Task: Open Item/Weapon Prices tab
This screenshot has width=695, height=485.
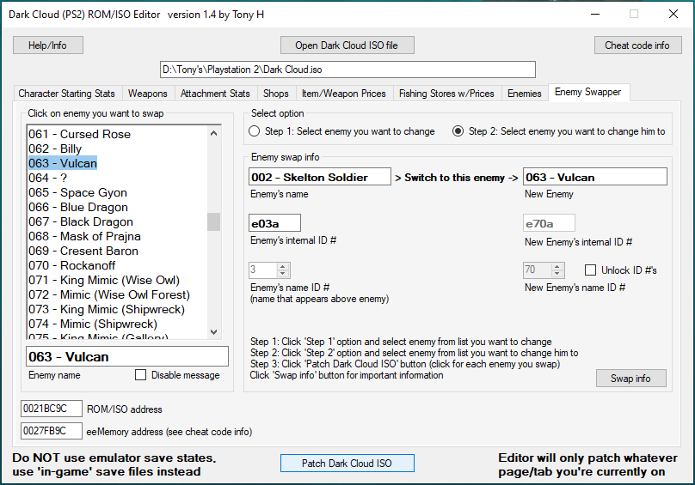Action: (343, 94)
